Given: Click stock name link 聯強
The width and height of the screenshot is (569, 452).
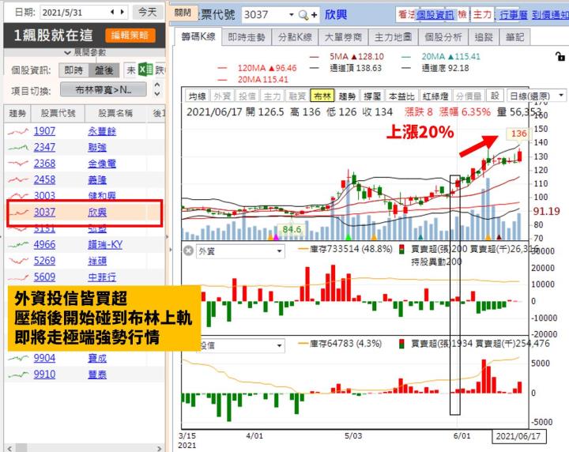Looking at the screenshot, I should pyautogui.click(x=97, y=147).
